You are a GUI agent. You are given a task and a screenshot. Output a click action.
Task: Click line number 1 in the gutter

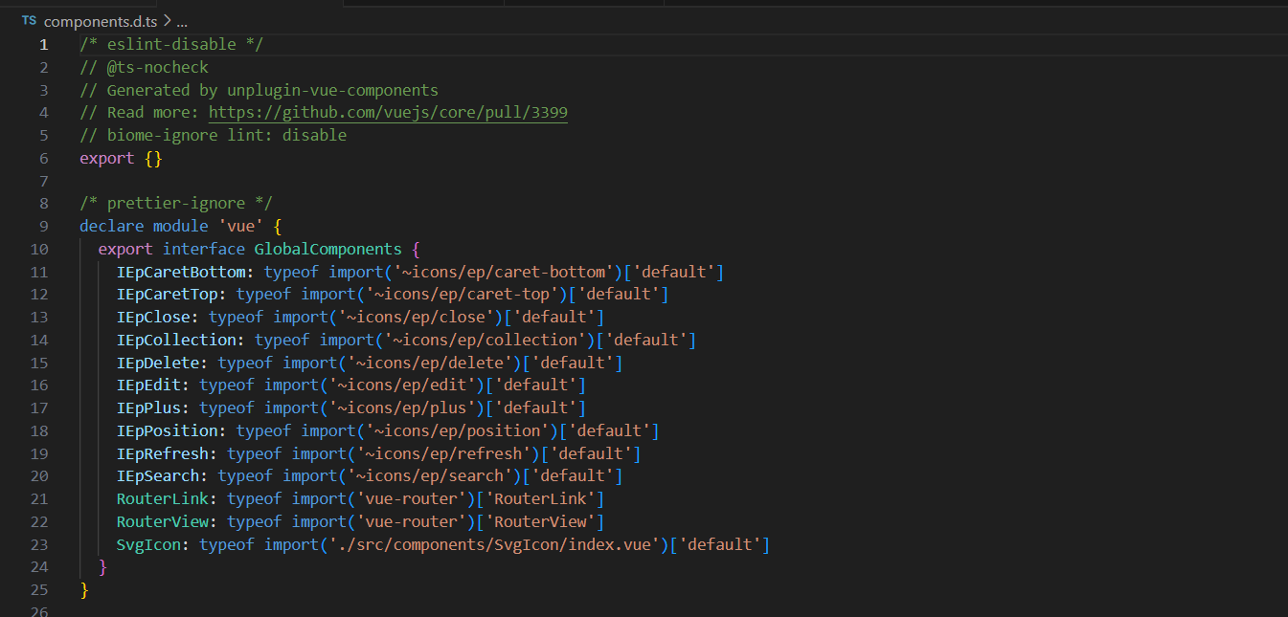[43, 45]
